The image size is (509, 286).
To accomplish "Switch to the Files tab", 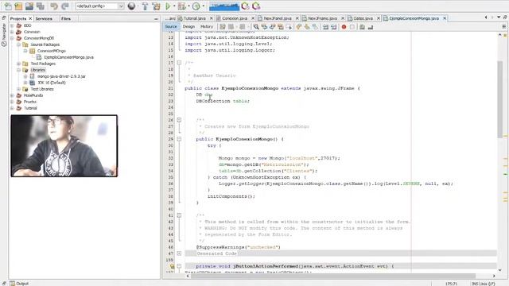I will tap(66, 18).
